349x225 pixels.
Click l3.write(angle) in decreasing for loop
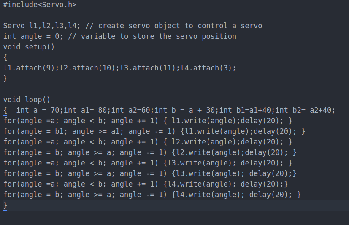coord(208,173)
